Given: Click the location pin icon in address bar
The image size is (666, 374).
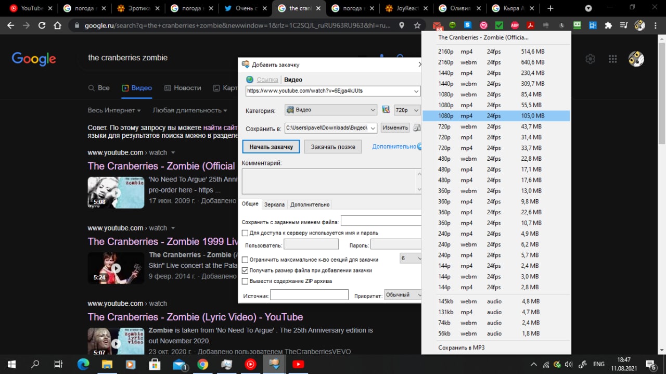Looking at the screenshot, I should tap(402, 25).
